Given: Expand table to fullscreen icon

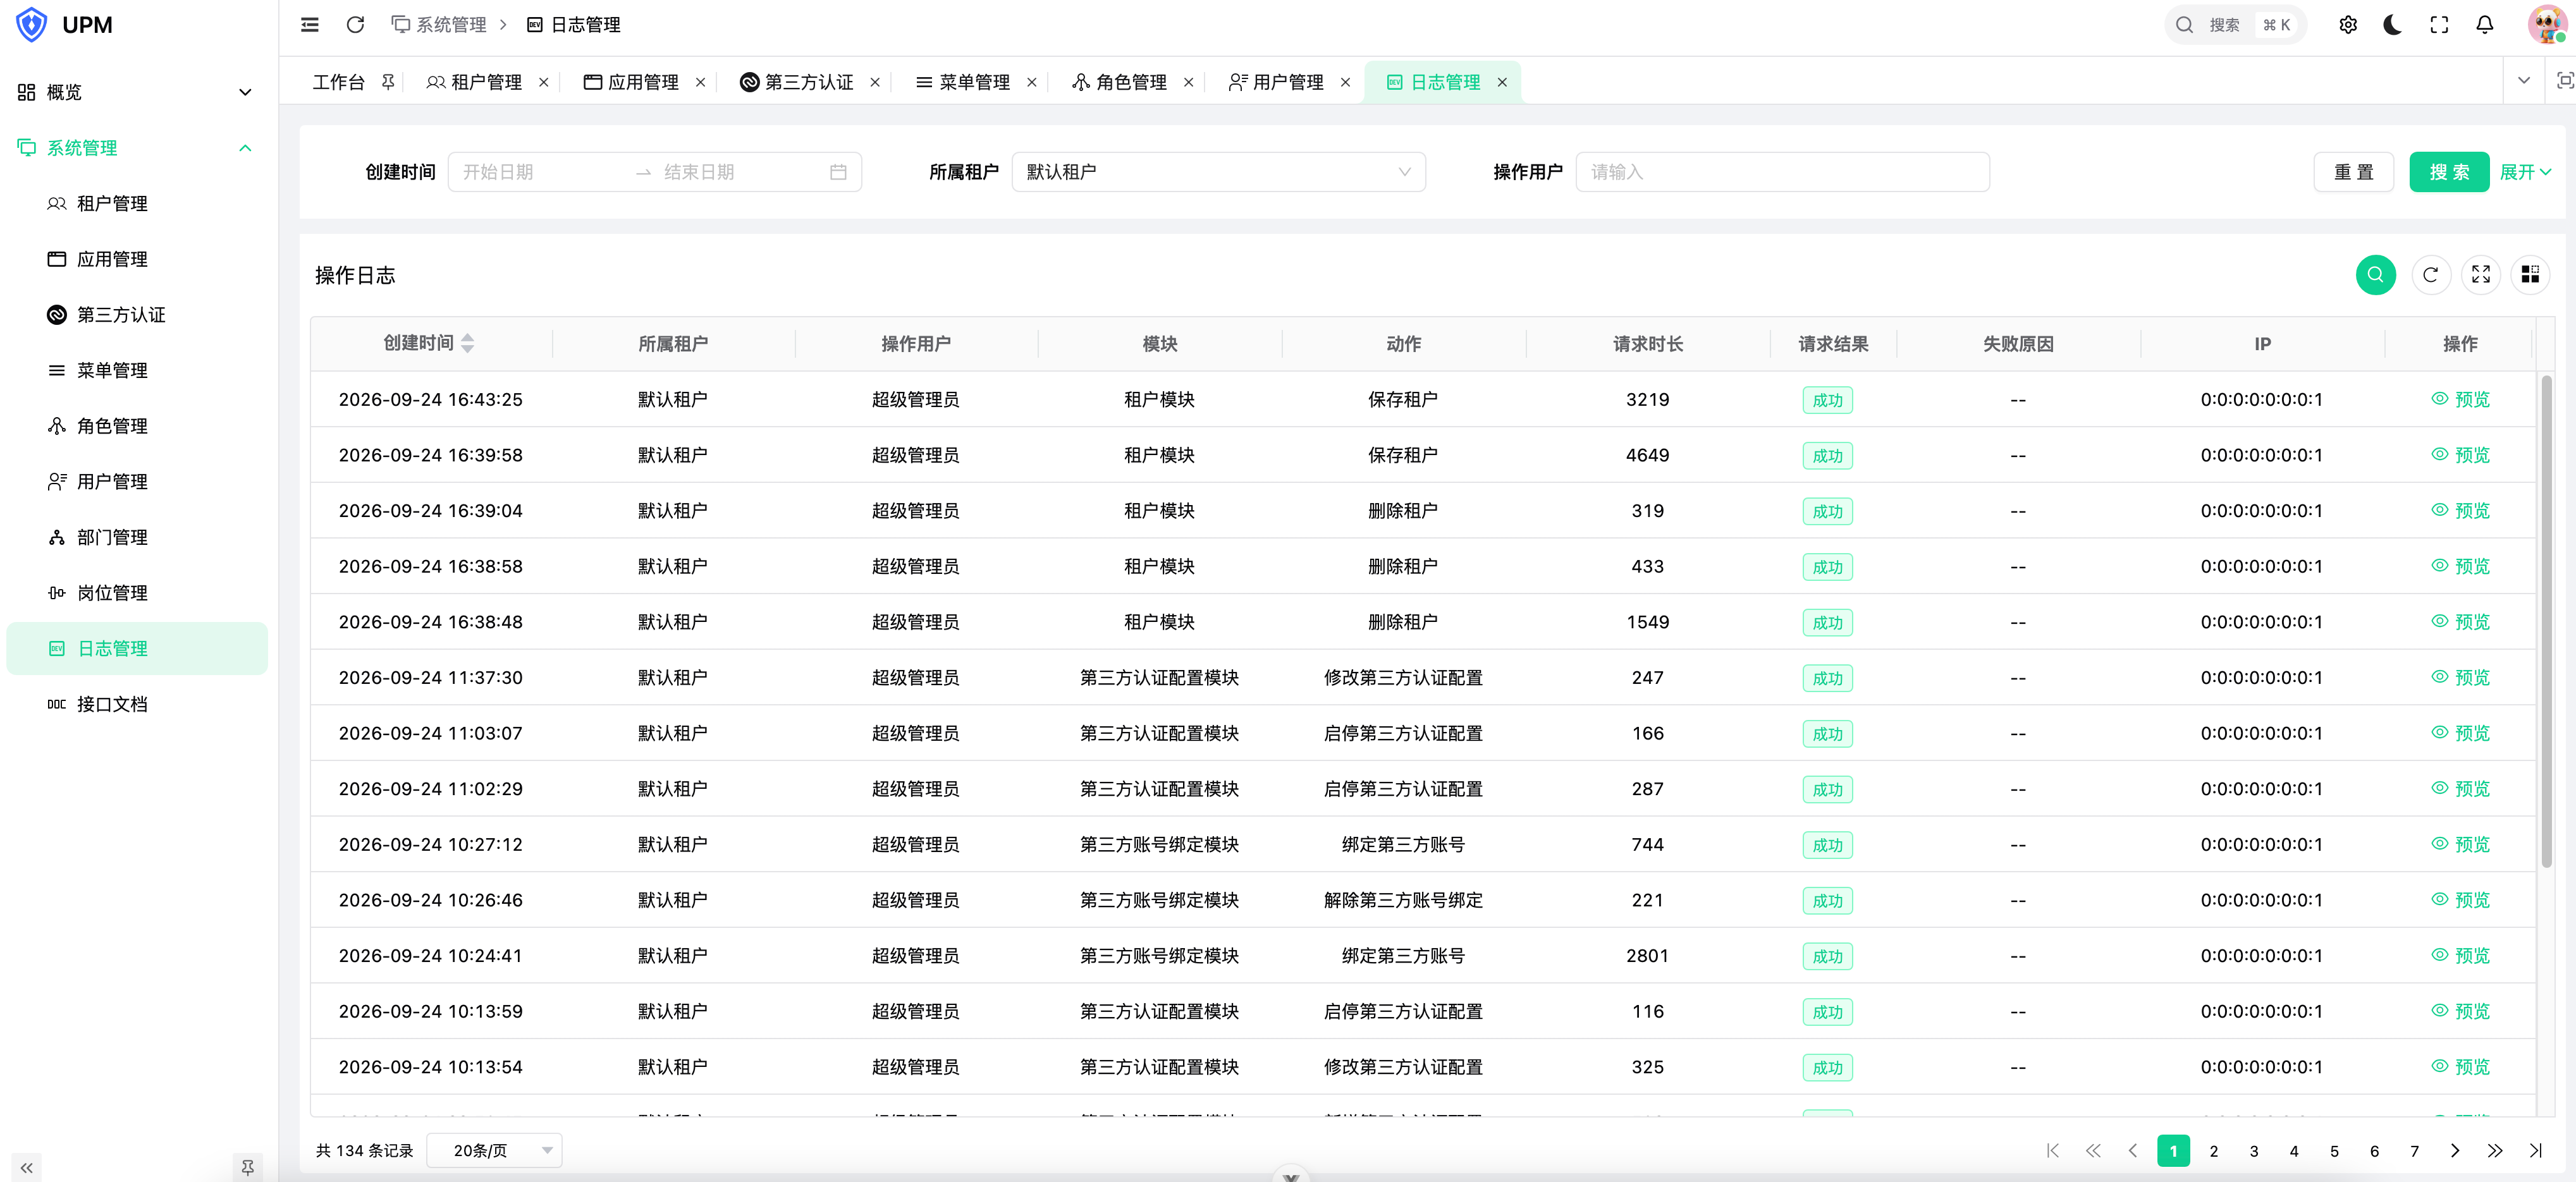Looking at the screenshot, I should tap(2481, 275).
